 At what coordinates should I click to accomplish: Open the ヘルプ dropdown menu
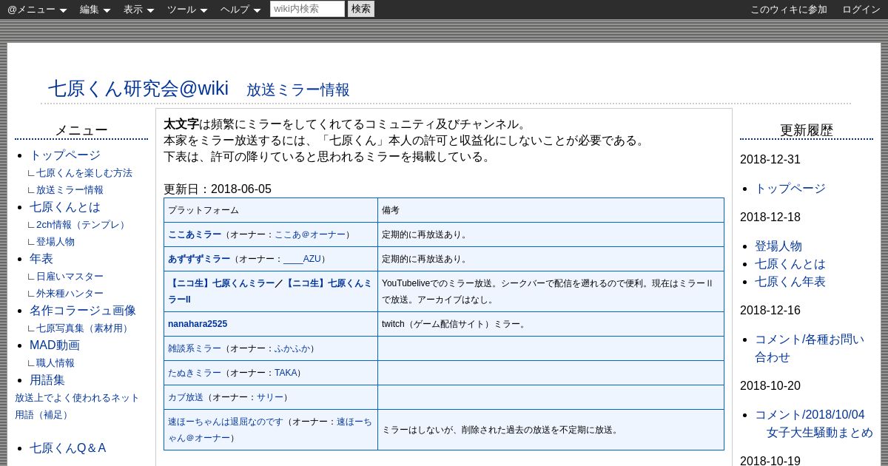[240, 10]
